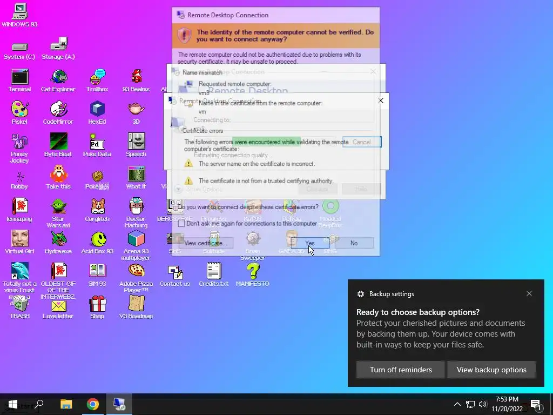553x415 pixels.
Task: Open the Action Center notification icon
Action: (x=536, y=404)
